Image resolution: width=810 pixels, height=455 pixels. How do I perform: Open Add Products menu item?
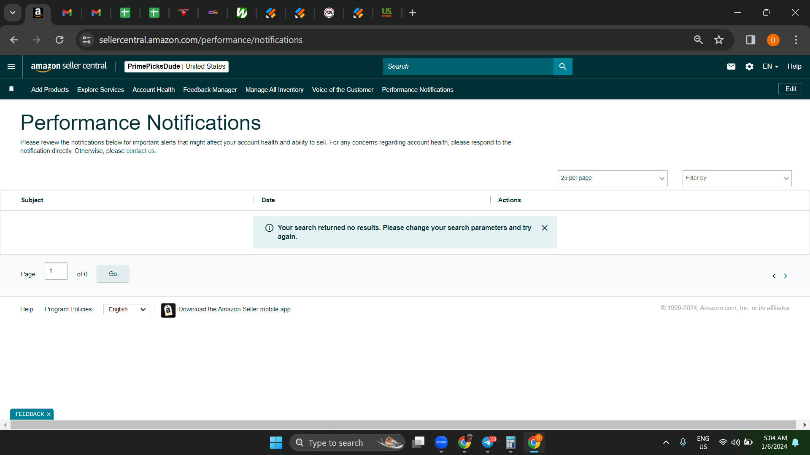50,90
